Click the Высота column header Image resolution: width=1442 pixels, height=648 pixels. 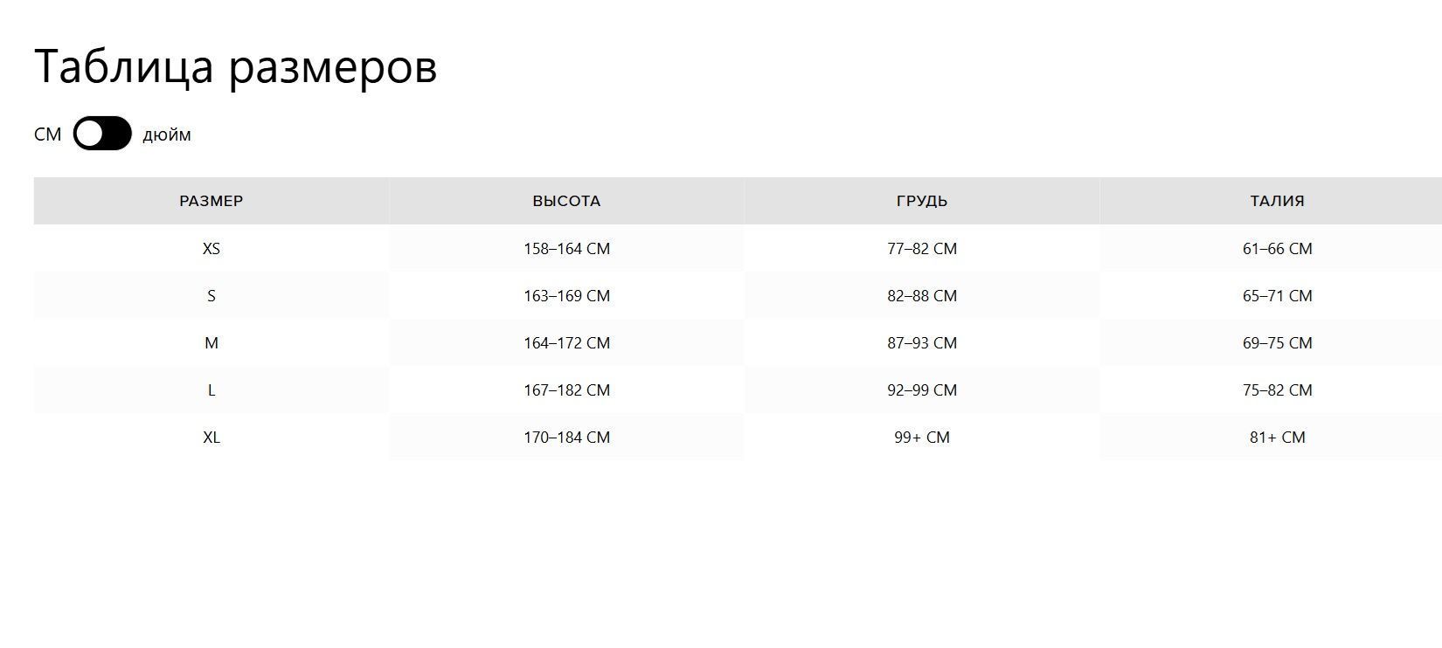point(566,201)
